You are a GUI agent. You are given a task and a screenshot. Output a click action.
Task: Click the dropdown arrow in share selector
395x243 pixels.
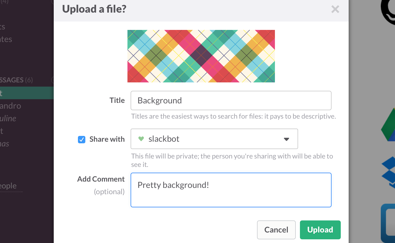point(287,139)
